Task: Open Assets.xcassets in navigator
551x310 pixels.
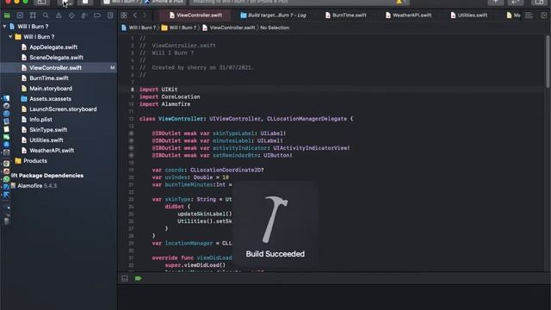Action: click(x=50, y=99)
